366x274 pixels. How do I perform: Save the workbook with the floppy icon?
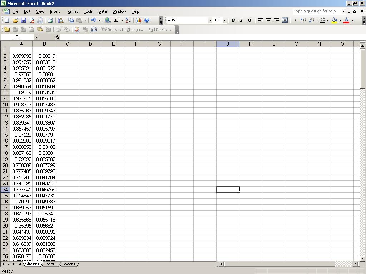pos(23,20)
